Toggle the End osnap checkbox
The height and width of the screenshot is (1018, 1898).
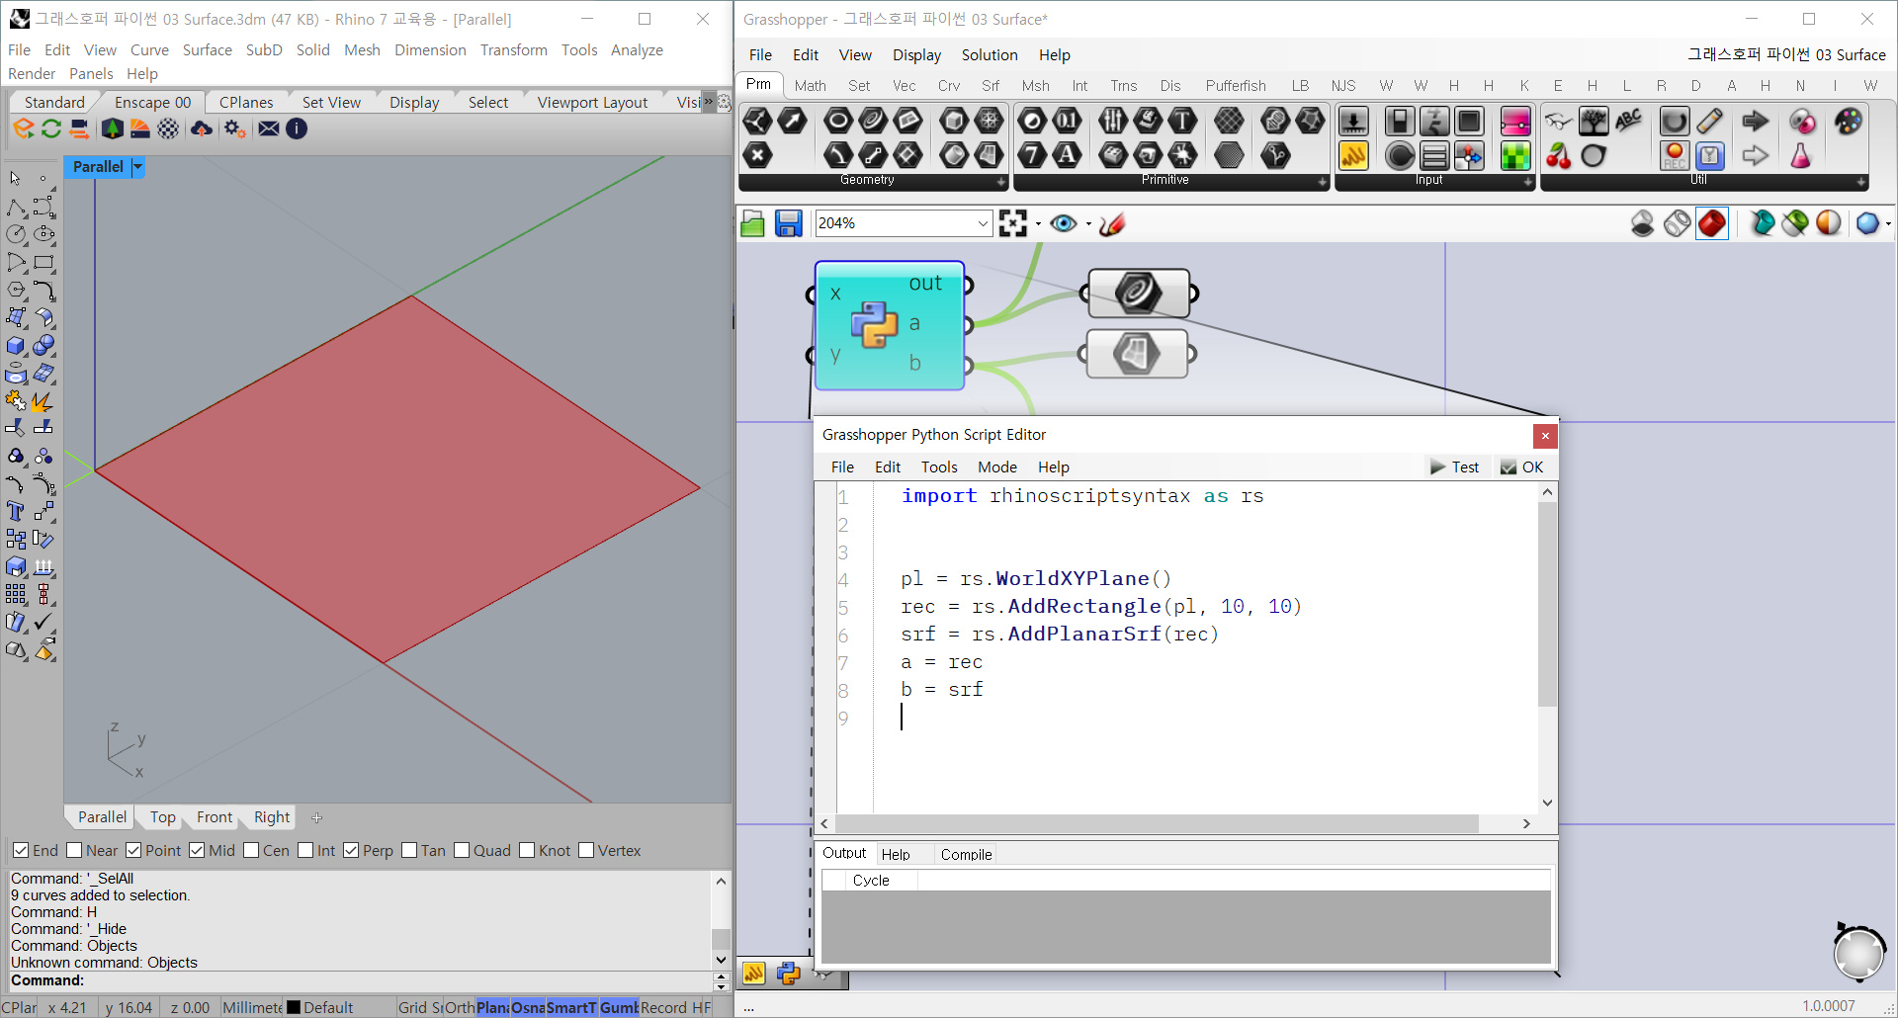[x=21, y=850]
